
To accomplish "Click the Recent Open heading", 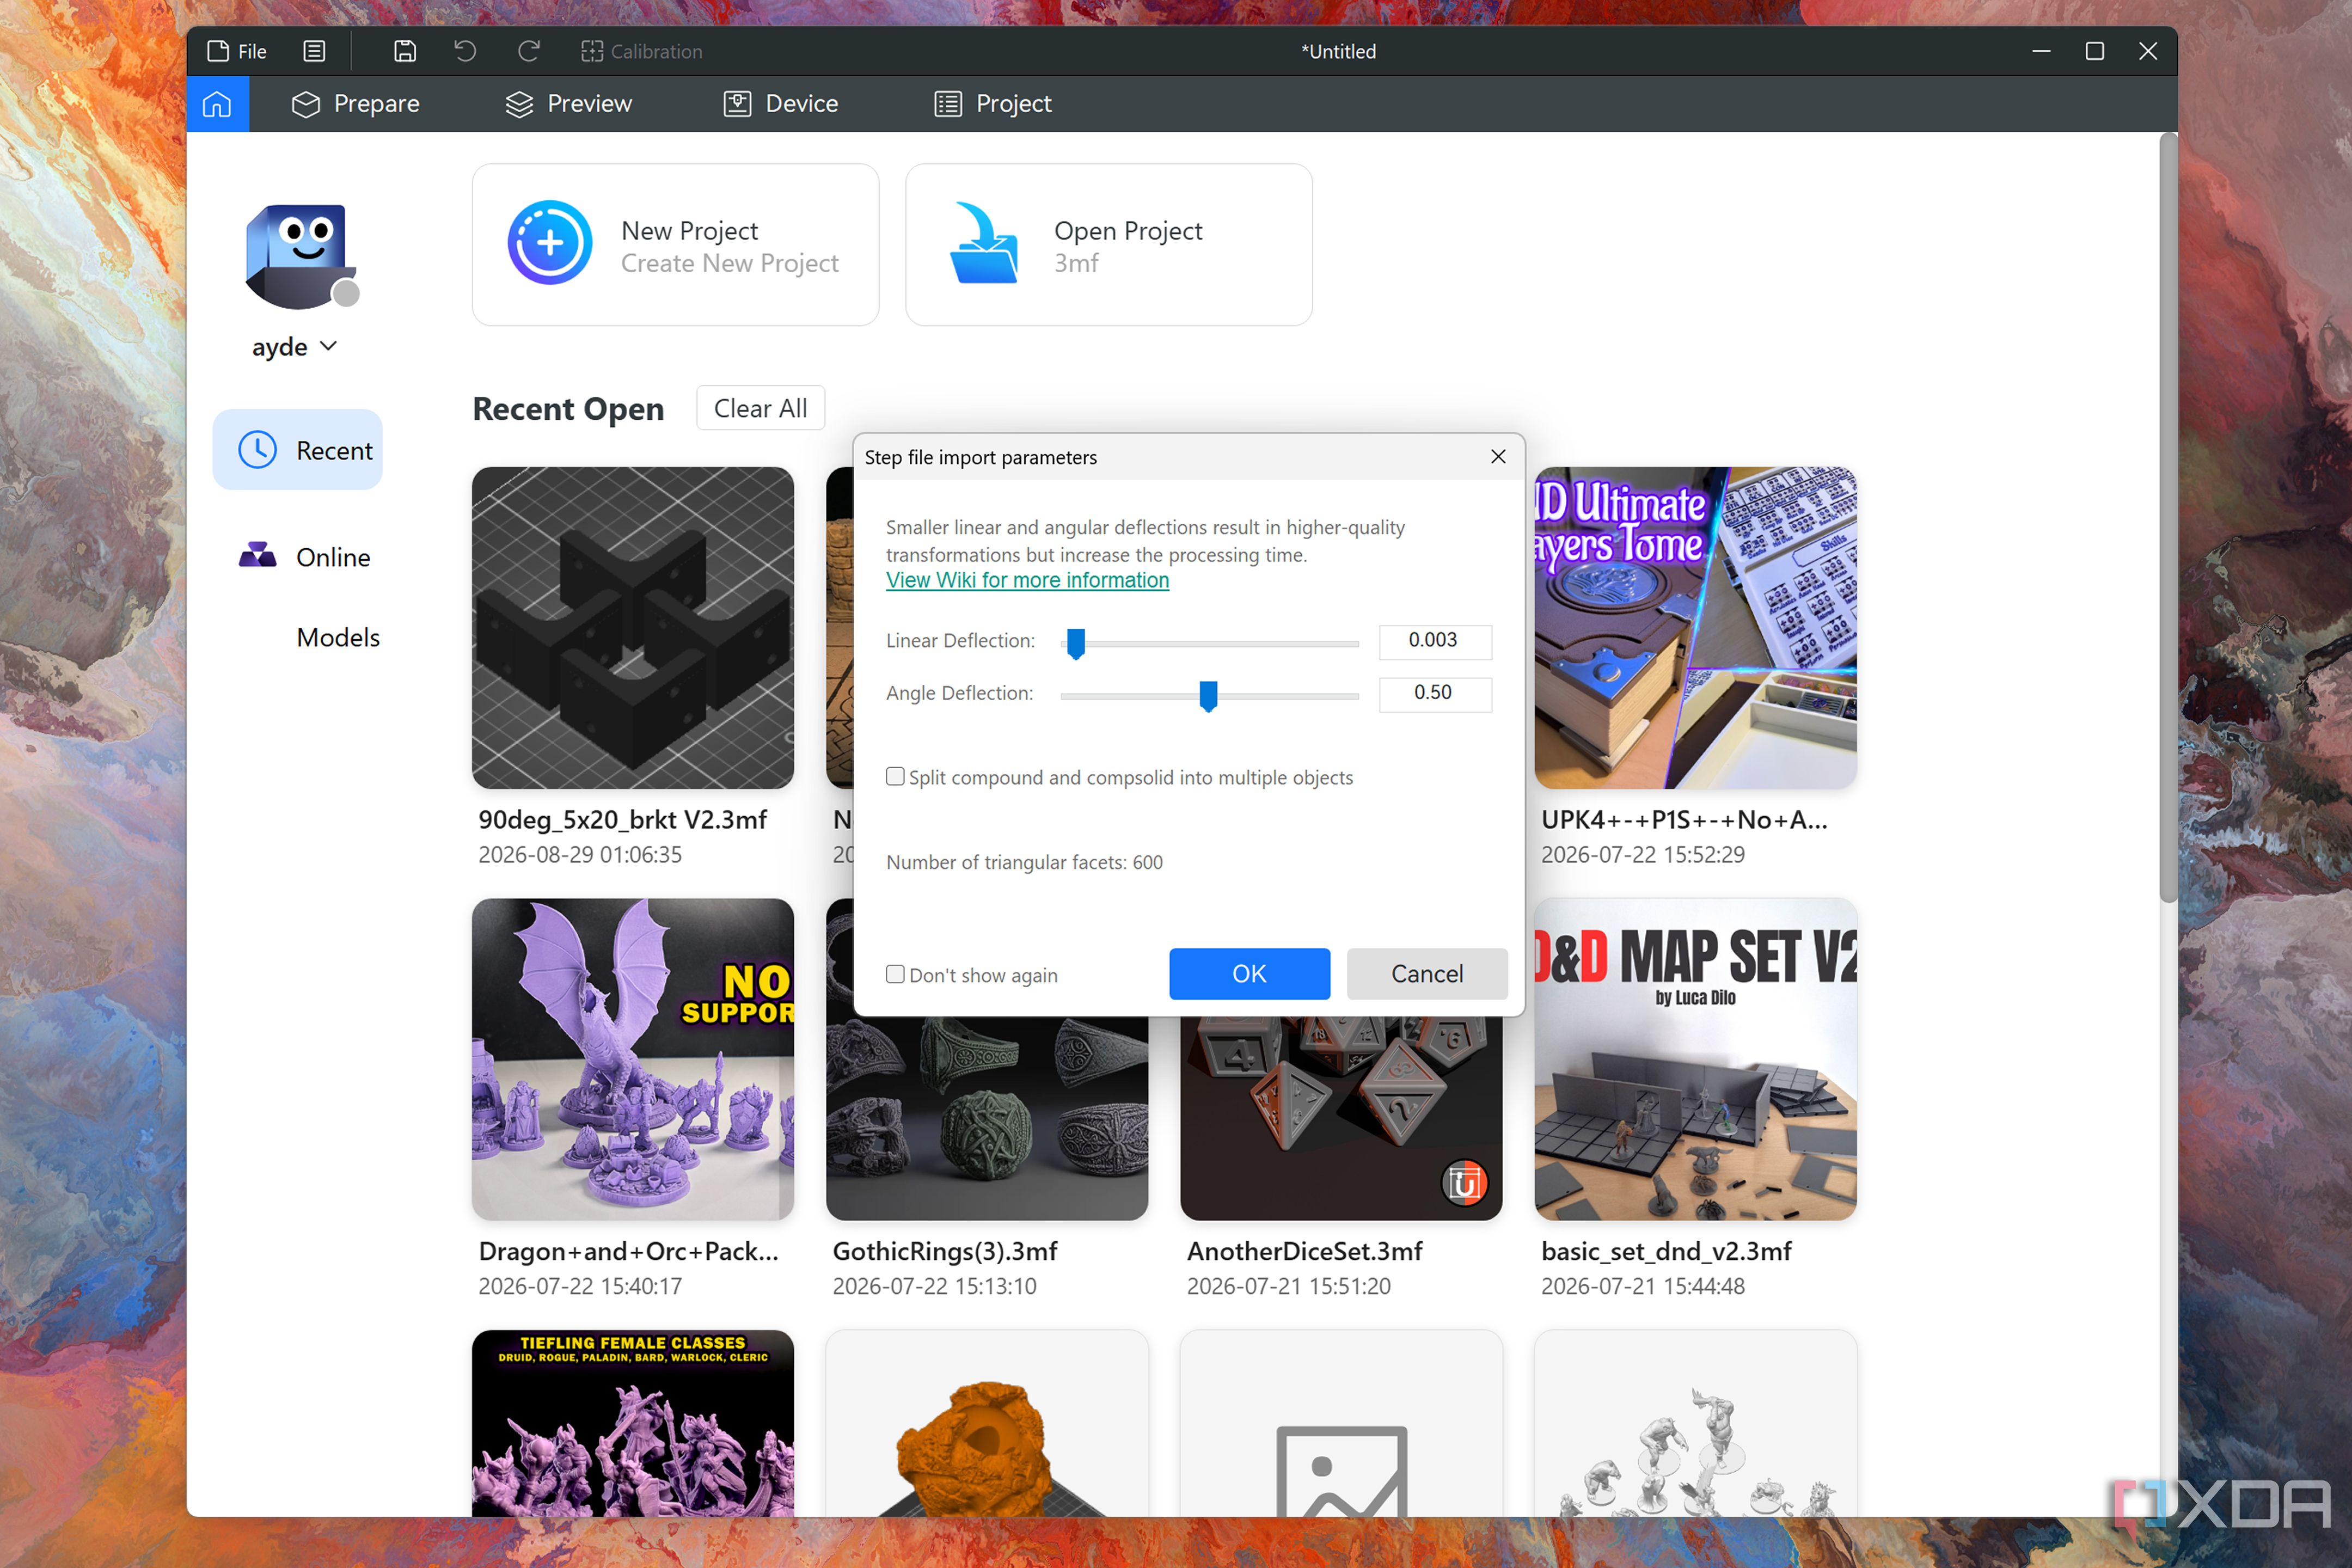I will pos(568,409).
